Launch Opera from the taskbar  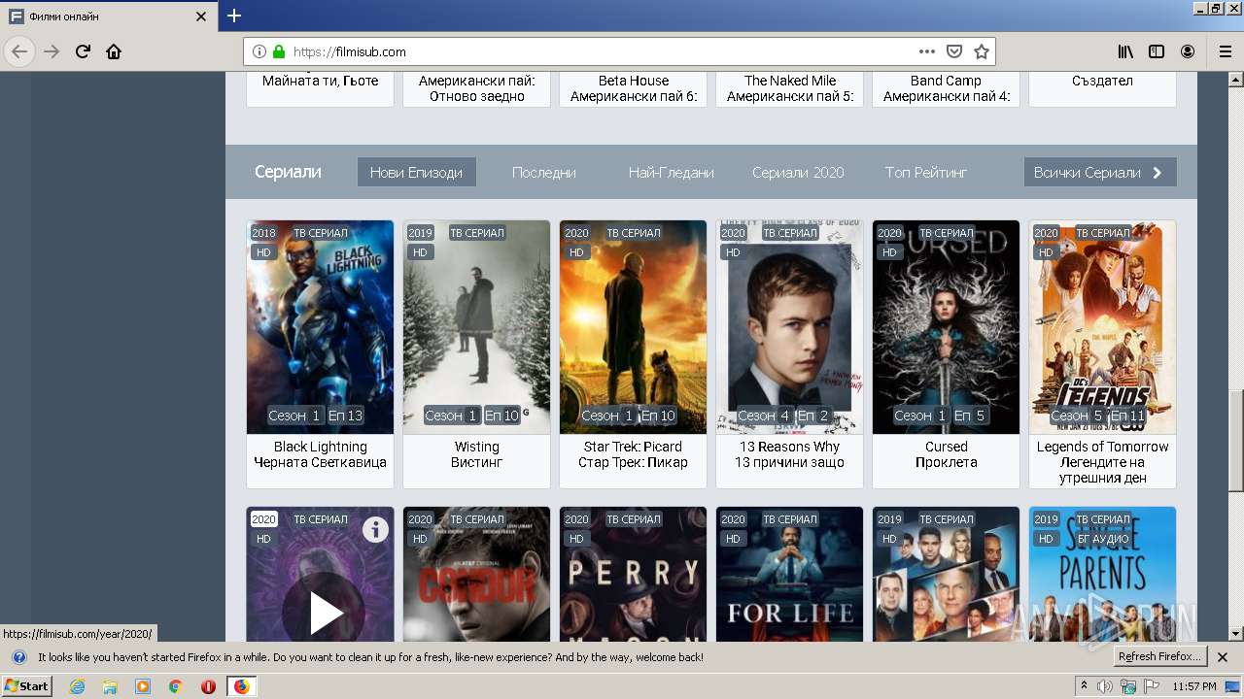(208, 686)
